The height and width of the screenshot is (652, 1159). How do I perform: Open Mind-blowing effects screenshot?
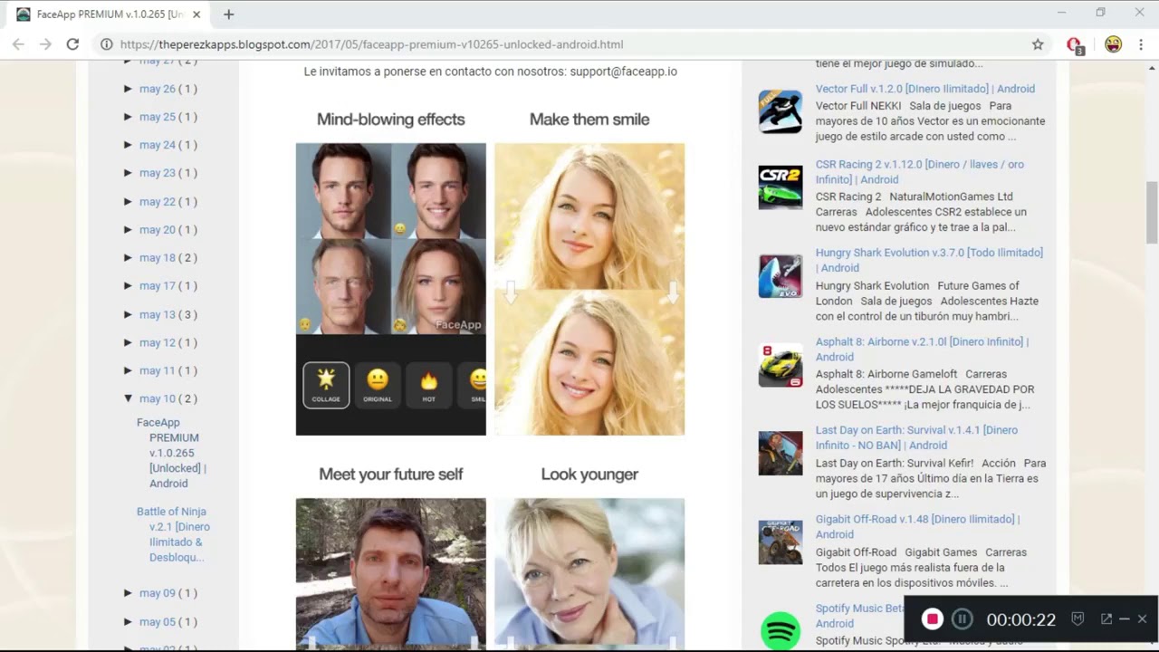[391, 289]
